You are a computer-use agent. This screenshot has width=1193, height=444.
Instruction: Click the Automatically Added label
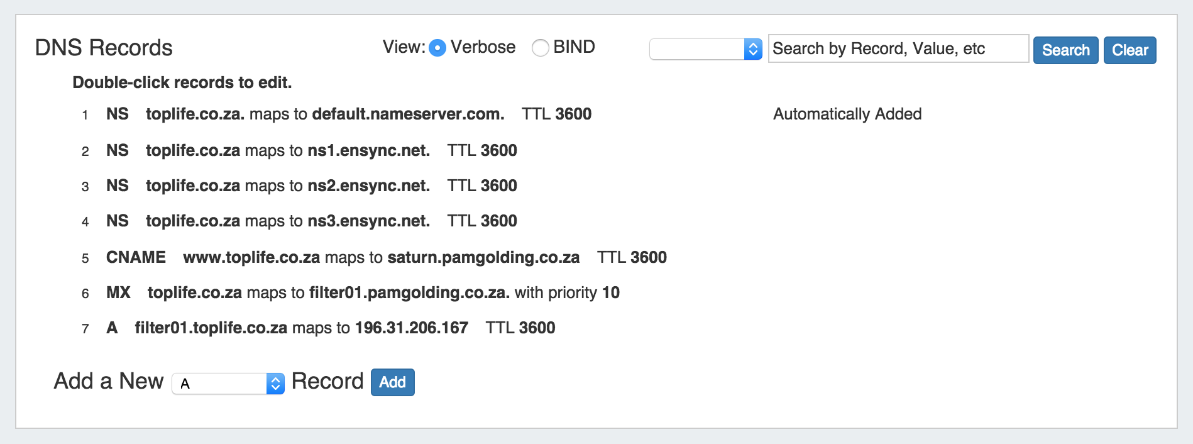(x=847, y=114)
